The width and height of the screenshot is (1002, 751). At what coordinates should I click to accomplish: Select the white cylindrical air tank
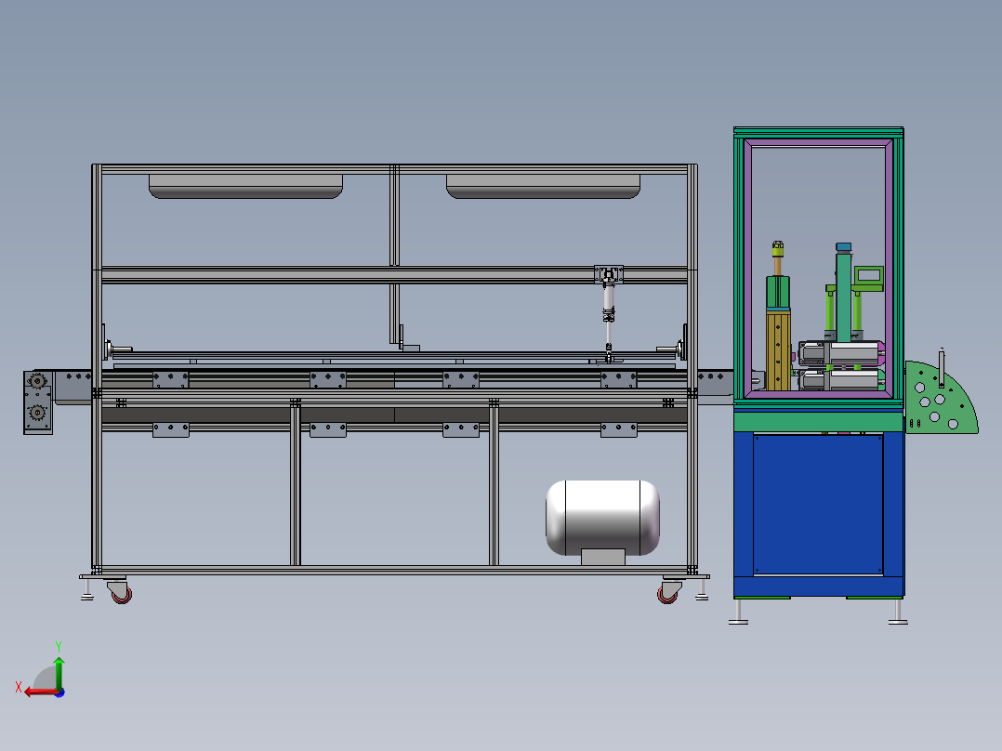(602, 518)
